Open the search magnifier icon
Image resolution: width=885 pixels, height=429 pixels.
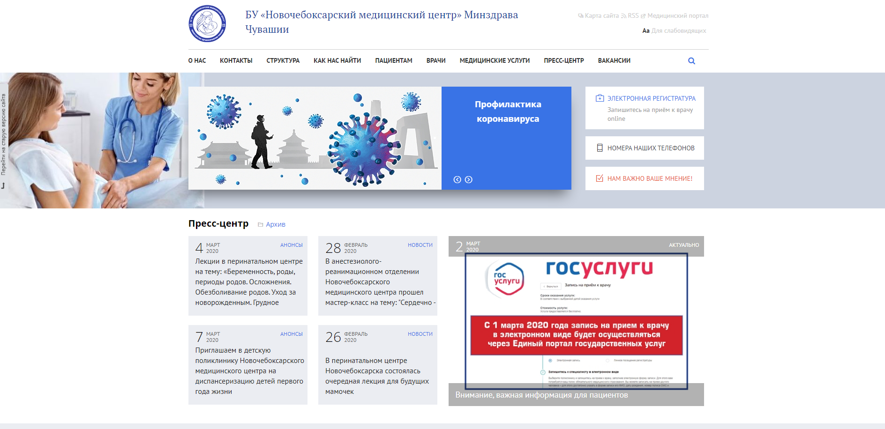click(x=691, y=61)
